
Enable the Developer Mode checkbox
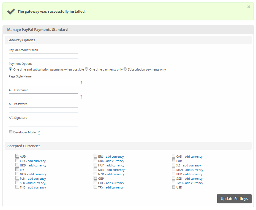[x=11, y=132]
